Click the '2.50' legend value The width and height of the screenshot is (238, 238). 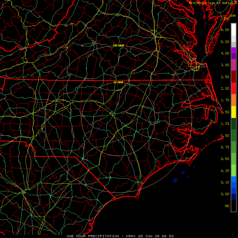tap(225, 77)
